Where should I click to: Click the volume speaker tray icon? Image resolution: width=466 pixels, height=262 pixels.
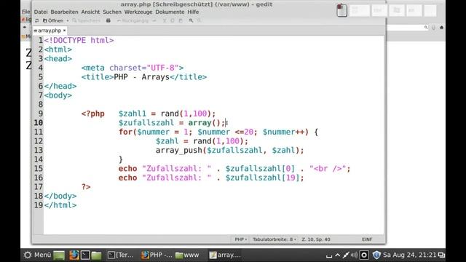point(354,255)
